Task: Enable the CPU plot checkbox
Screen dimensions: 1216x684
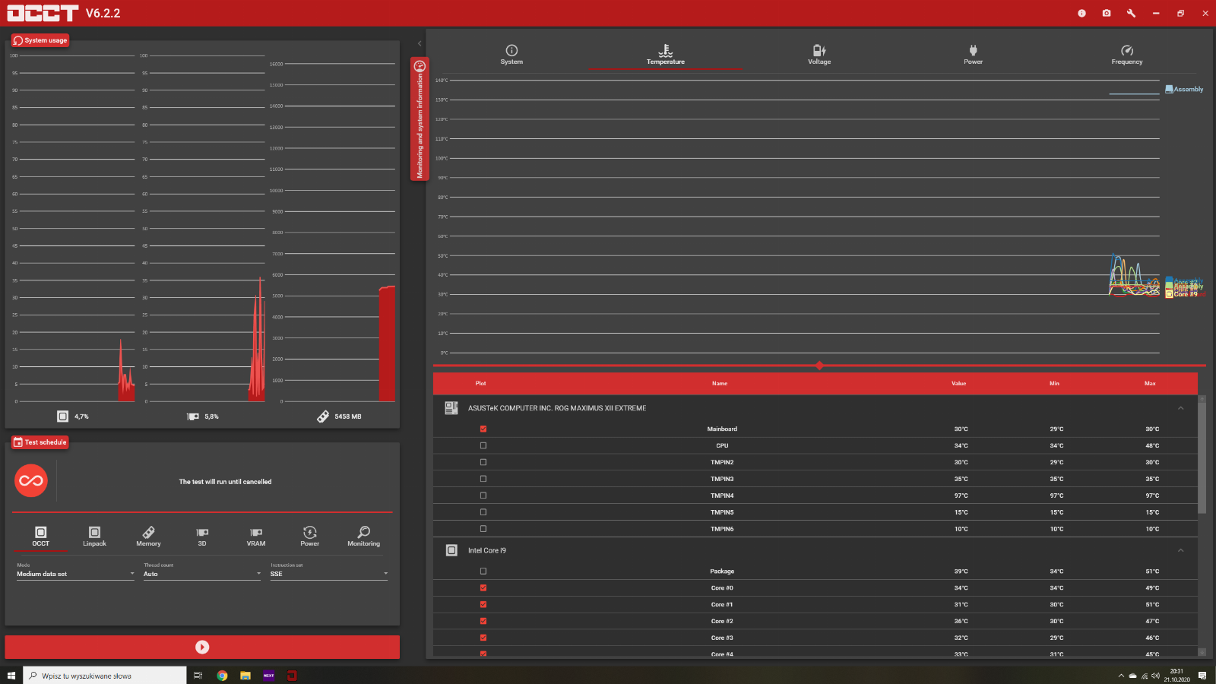Action: point(483,445)
